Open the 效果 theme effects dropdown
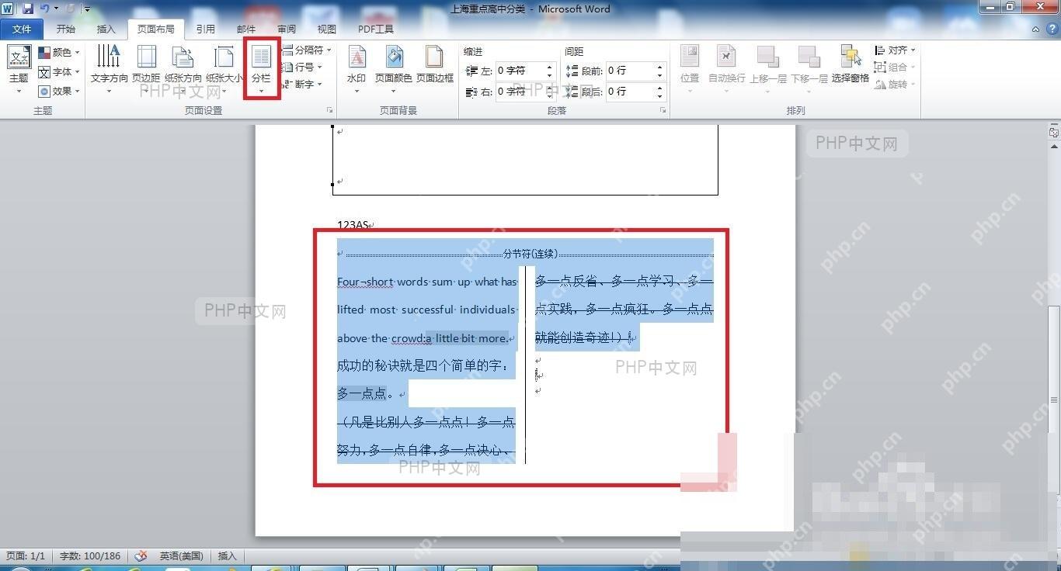This screenshot has width=1061, height=571. point(59,91)
